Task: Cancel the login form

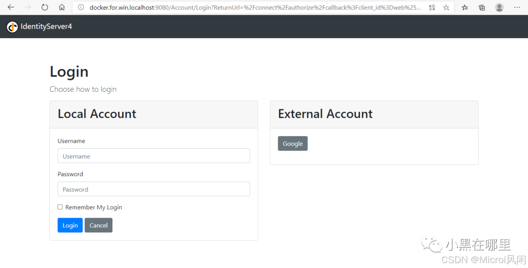Action: point(98,226)
